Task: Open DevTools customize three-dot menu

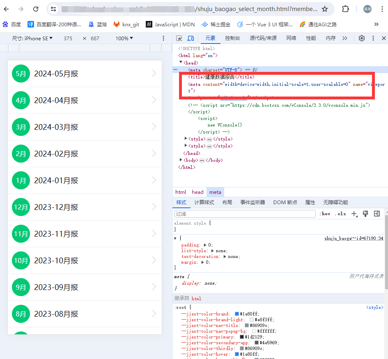Action: 373,38
